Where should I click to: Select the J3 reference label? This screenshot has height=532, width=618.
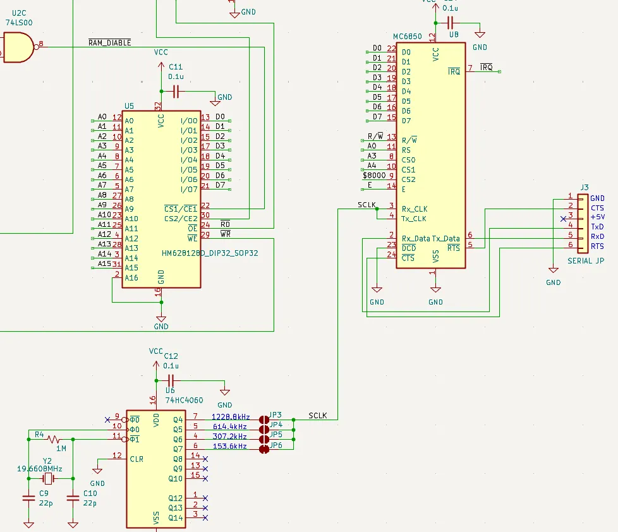585,188
